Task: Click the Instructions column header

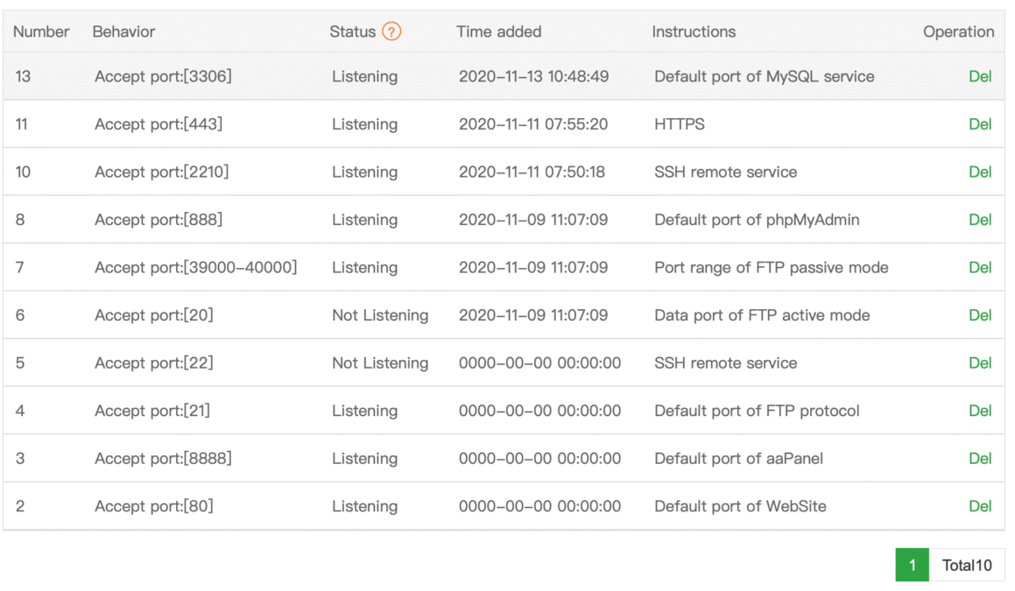Action: tap(694, 32)
